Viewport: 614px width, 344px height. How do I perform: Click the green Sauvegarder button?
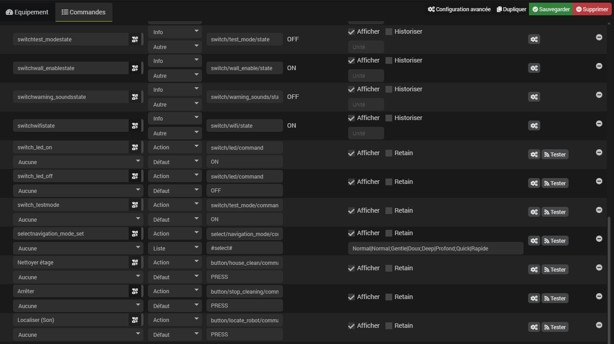click(x=551, y=9)
